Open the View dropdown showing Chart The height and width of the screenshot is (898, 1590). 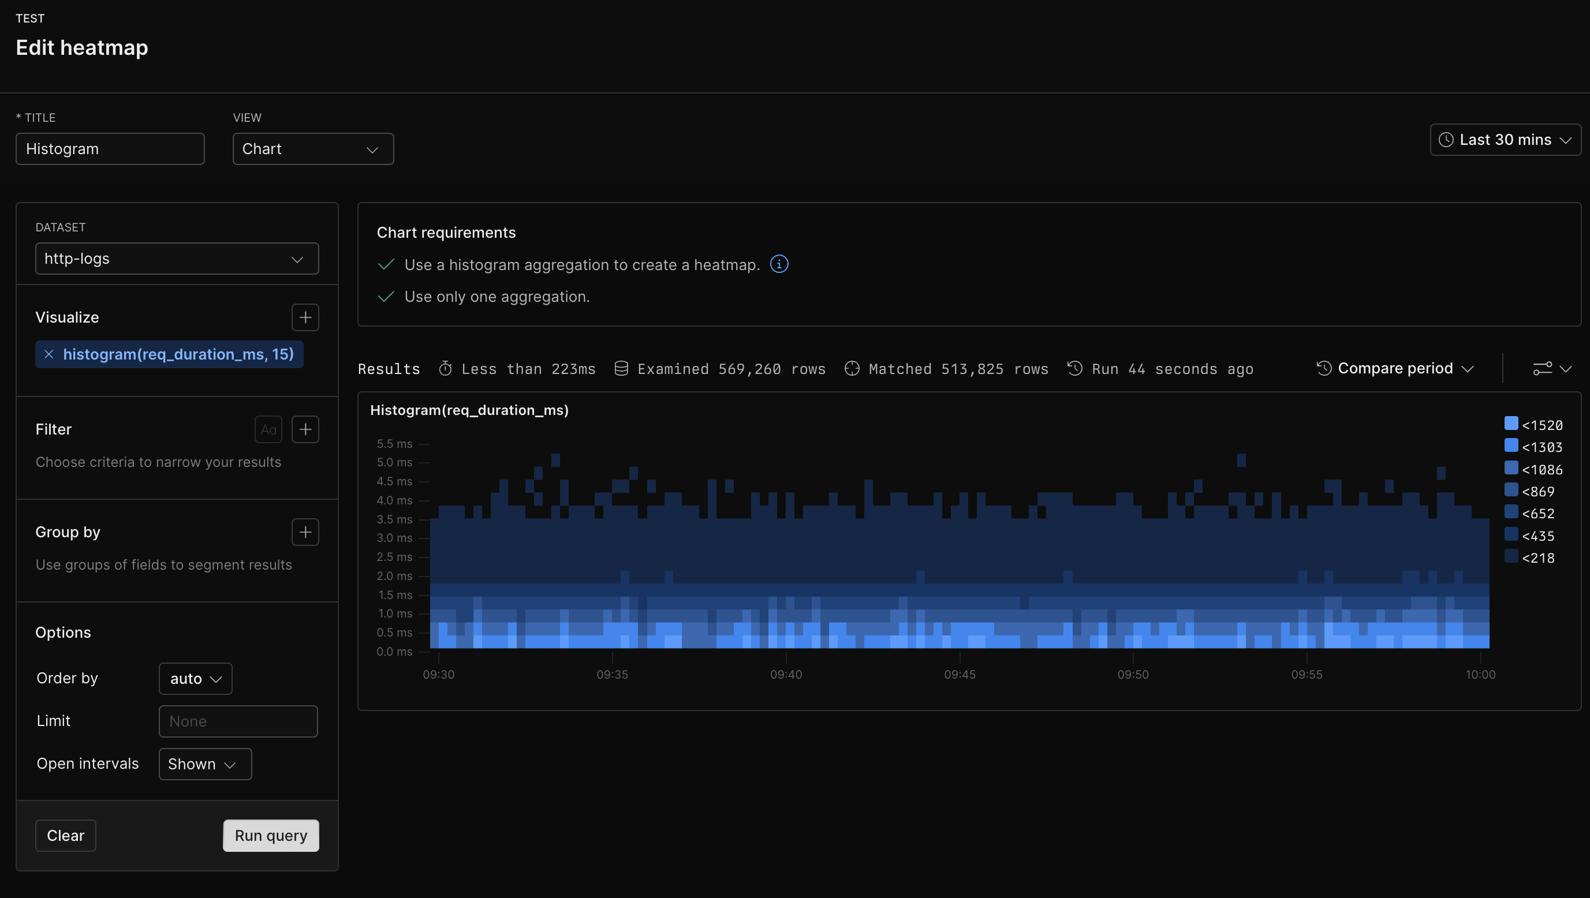313,148
